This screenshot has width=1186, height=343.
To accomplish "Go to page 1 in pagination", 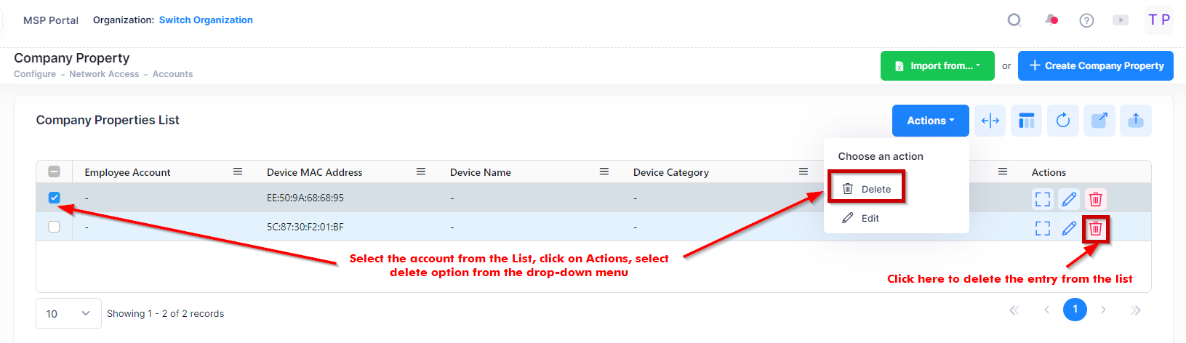I will [1075, 310].
